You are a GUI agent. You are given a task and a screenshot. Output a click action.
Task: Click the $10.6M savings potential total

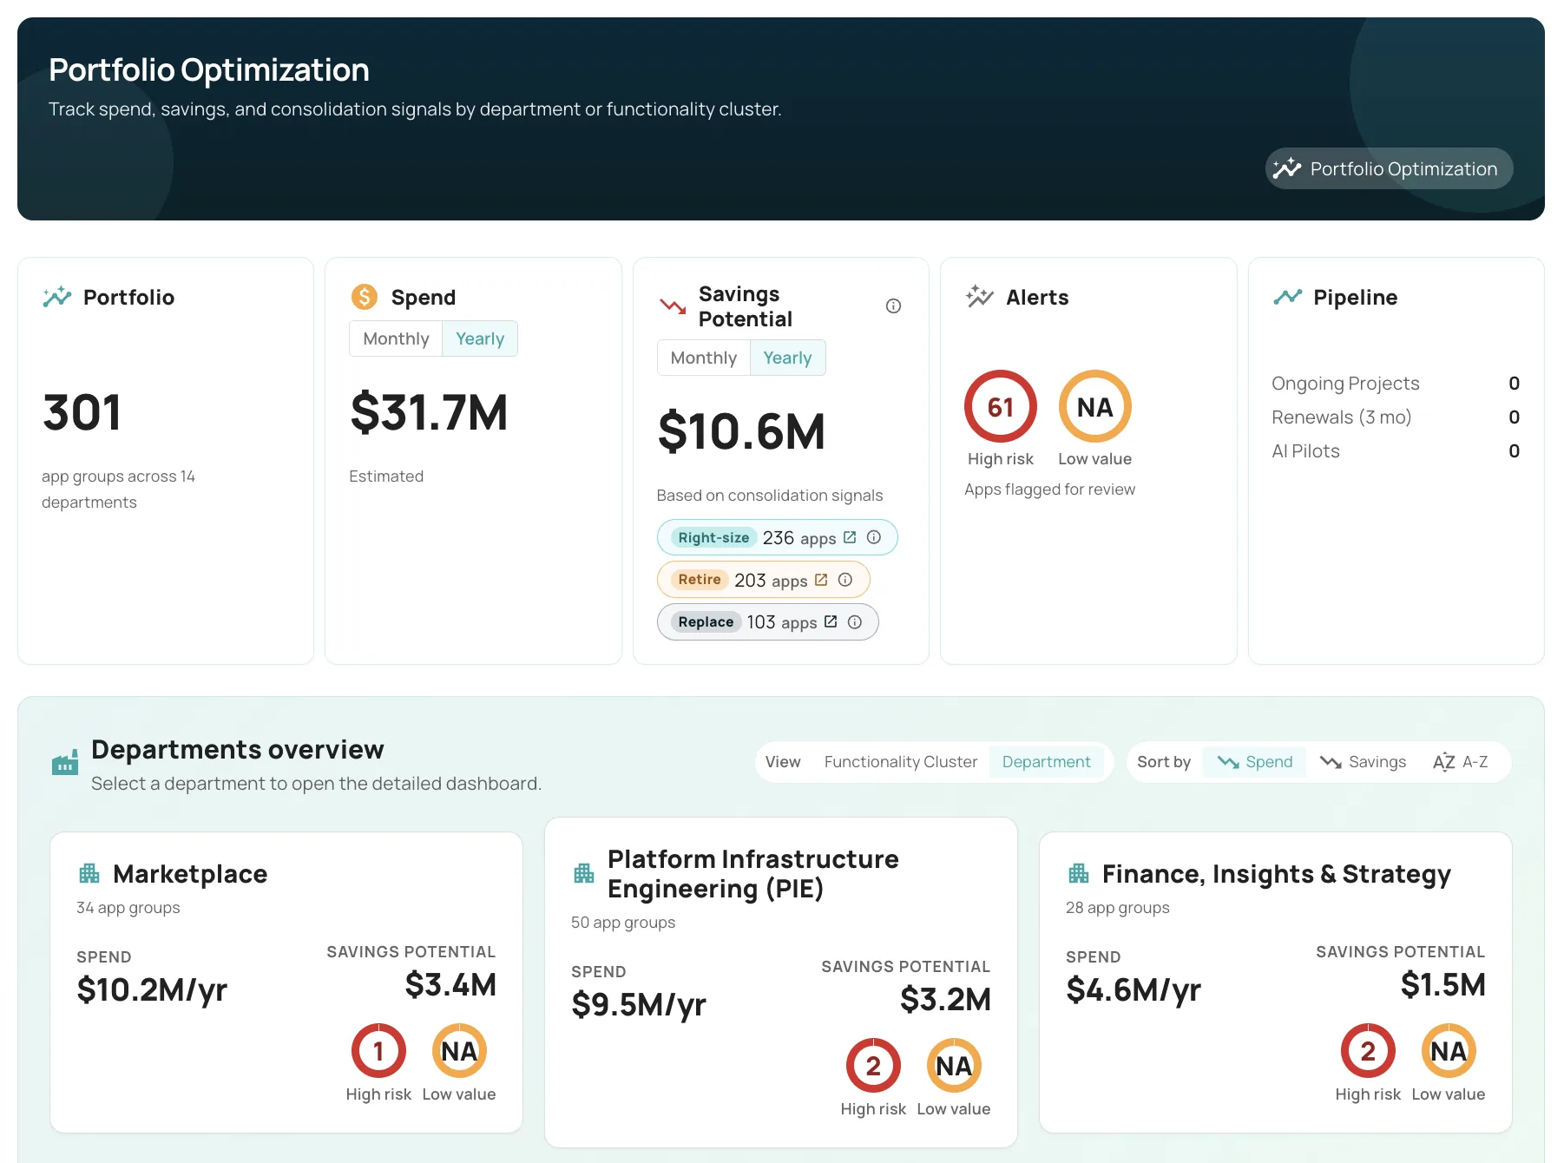pos(741,431)
